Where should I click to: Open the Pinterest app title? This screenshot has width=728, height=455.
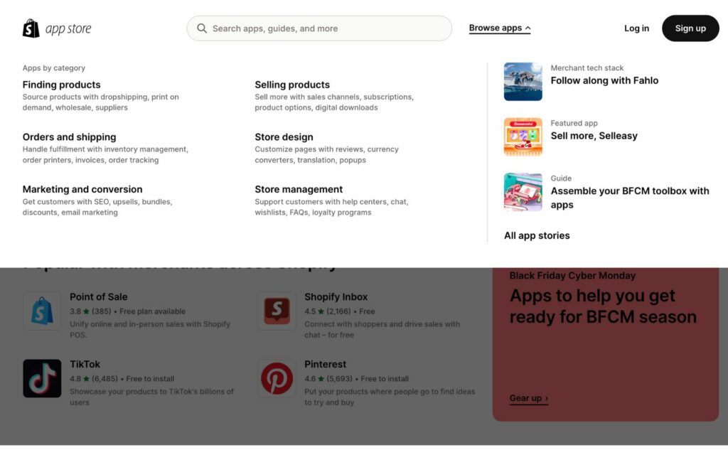325,364
